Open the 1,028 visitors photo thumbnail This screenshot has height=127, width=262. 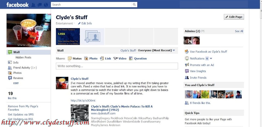pos(68,36)
